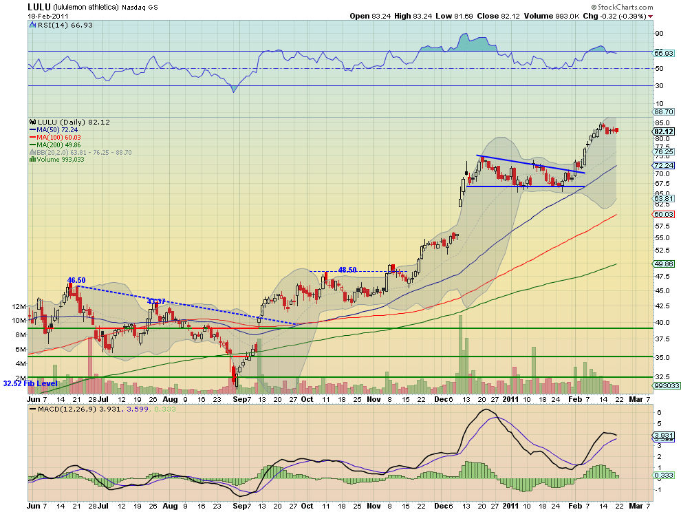Click the 993033 volume tag on right axis
The width and height of the screenshot is (681, 512).
[x=666, y=385]
